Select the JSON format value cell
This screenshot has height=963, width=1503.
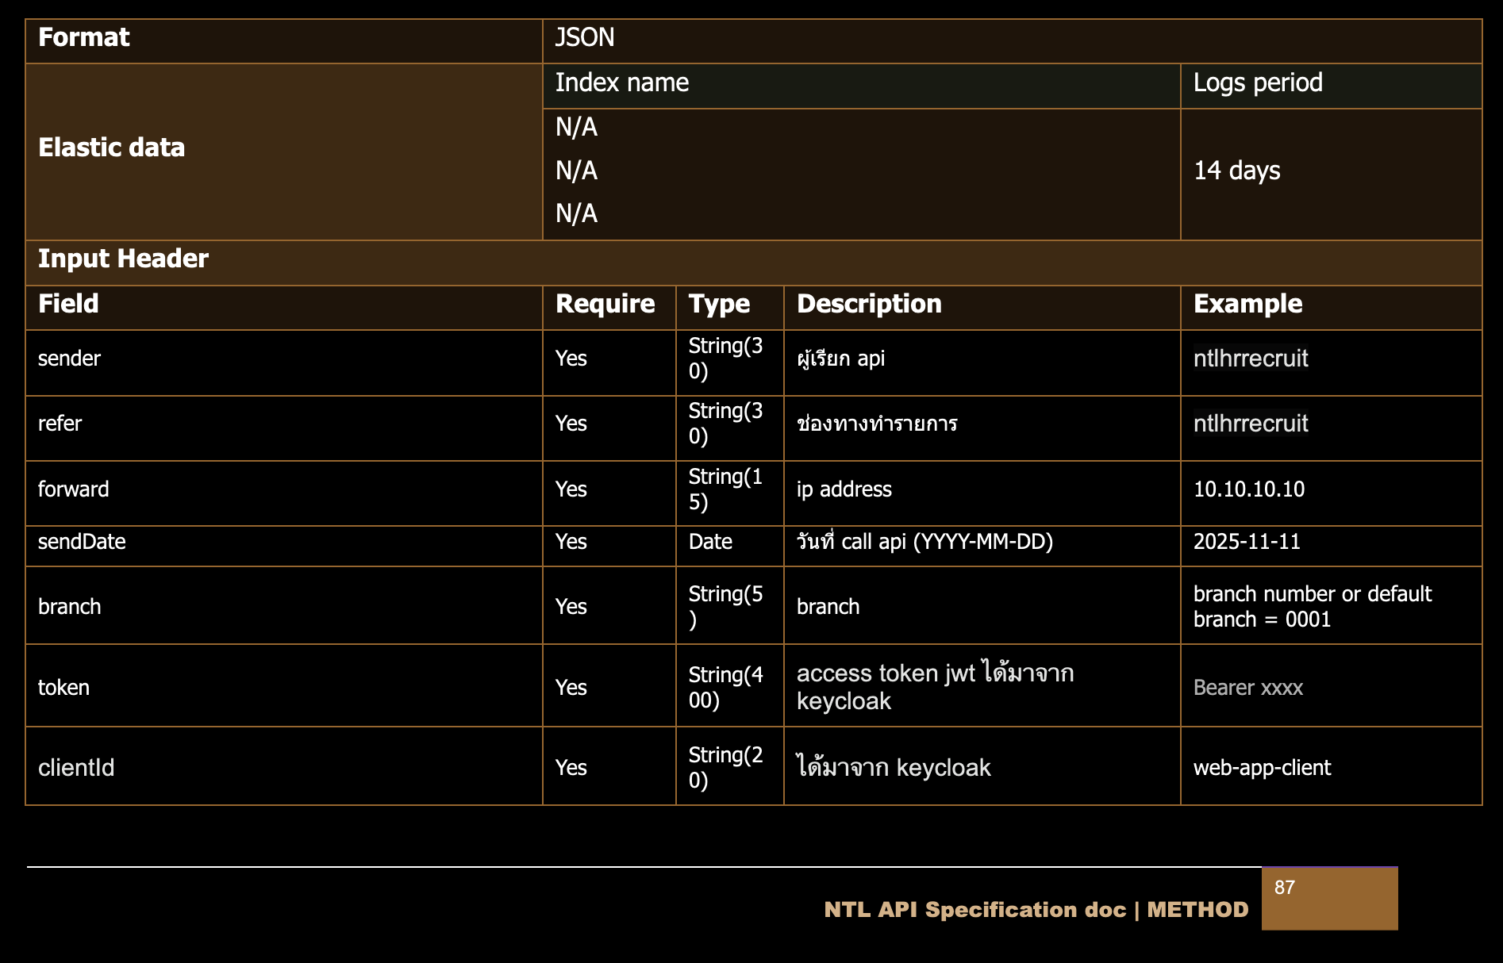pyautogui.click(x=585, y=38)
